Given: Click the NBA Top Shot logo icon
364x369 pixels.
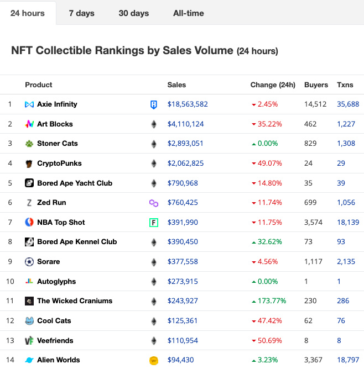Looking at the screenshot, I should click(29, 222).
